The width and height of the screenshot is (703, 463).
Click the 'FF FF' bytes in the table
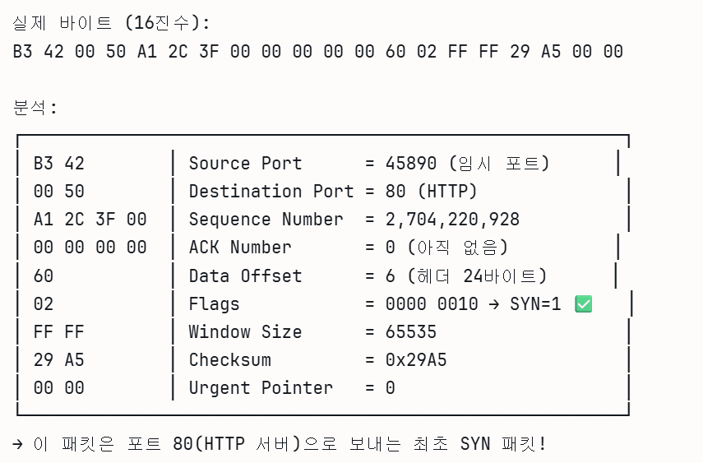tap(59, 332)
